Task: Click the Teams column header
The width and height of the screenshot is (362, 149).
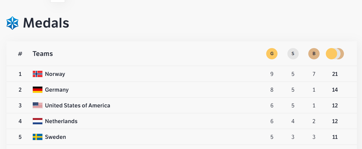Action: tap(43, 54)
